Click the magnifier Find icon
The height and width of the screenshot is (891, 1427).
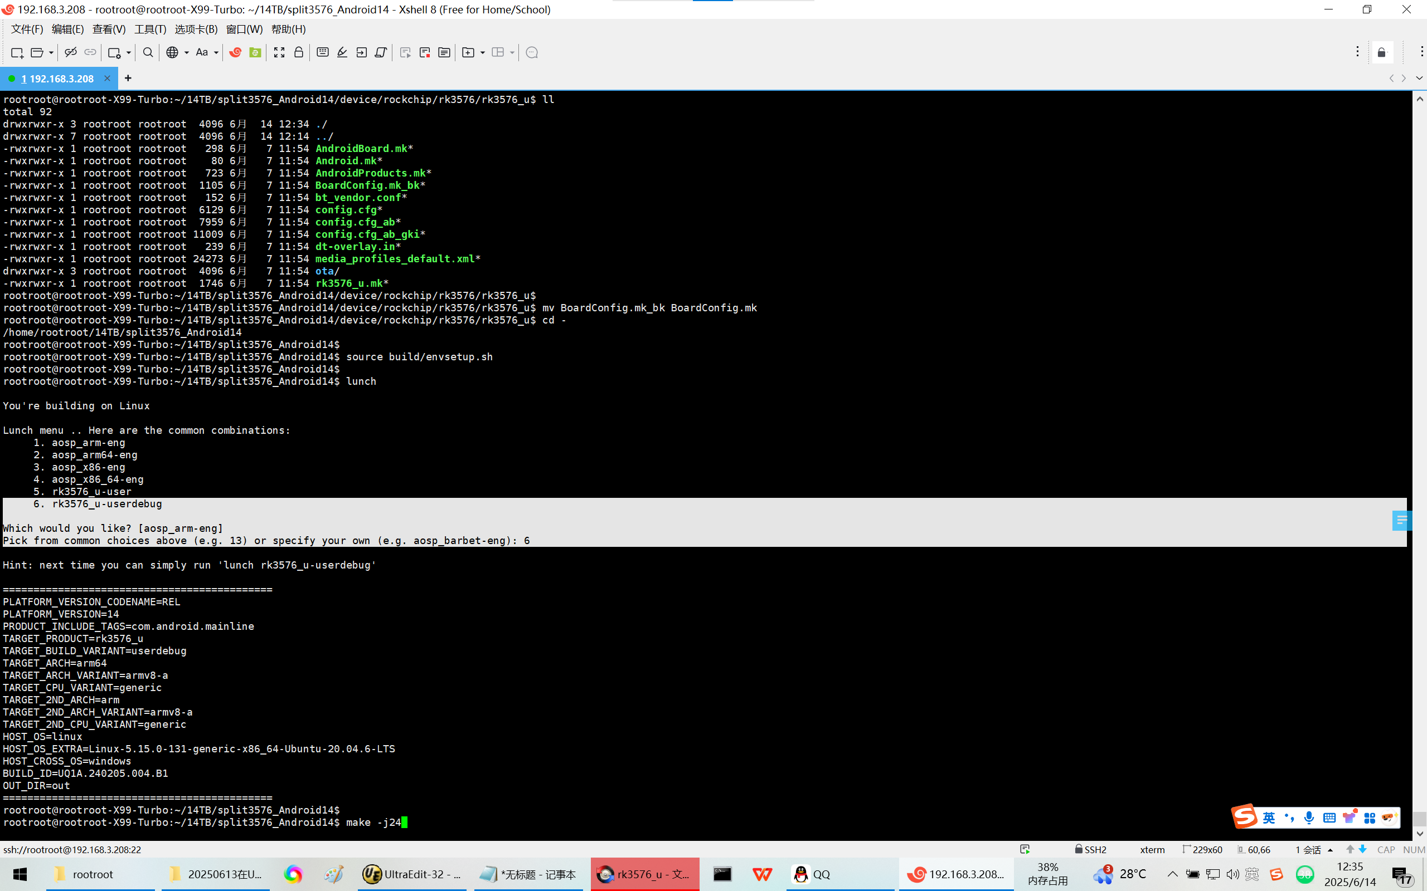pos(148,52)
